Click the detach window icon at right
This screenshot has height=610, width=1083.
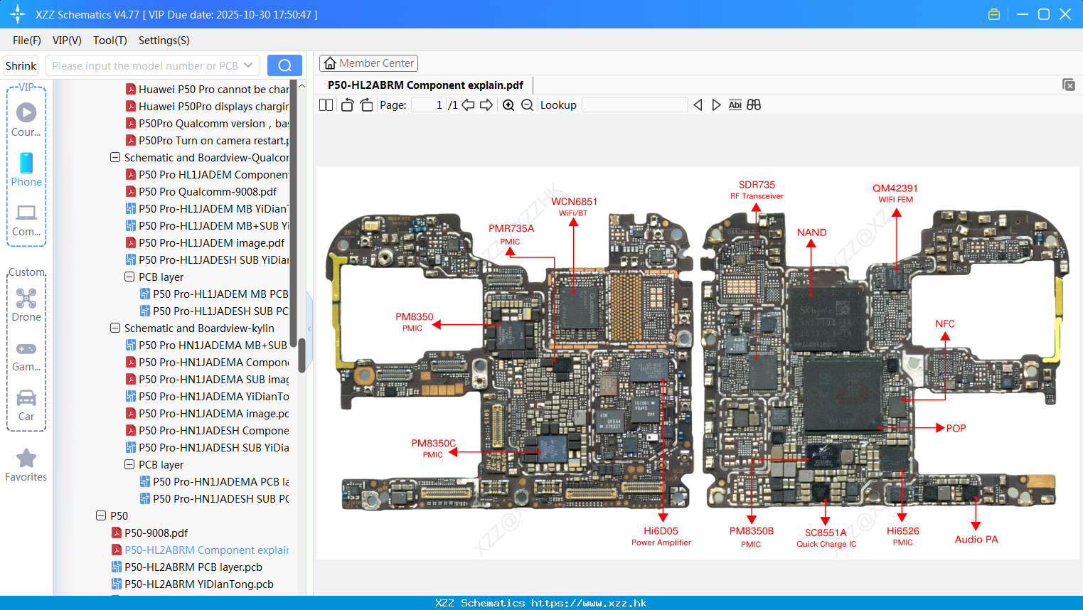tap(1069, 85)
